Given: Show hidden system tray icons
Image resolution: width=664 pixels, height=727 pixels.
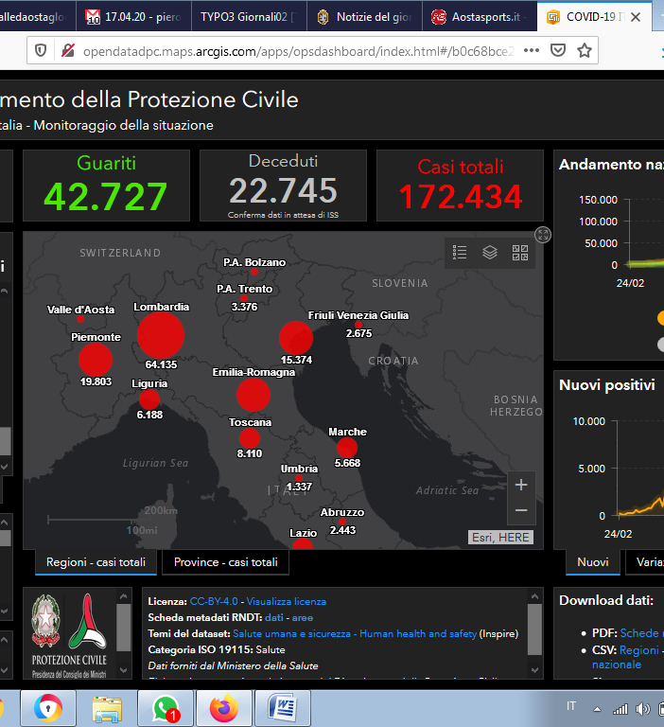Looking at the screenshot, I should [597, 708].
